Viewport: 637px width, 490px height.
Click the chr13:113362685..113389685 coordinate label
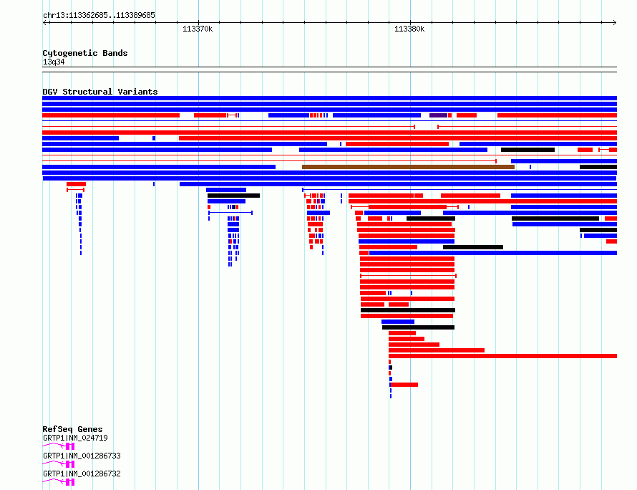click(x=99, y=16)
